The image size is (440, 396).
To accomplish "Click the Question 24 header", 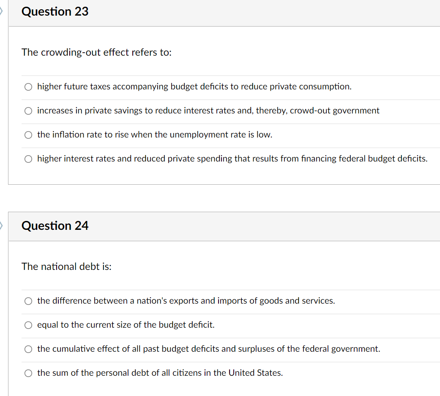I will [55, 226].
